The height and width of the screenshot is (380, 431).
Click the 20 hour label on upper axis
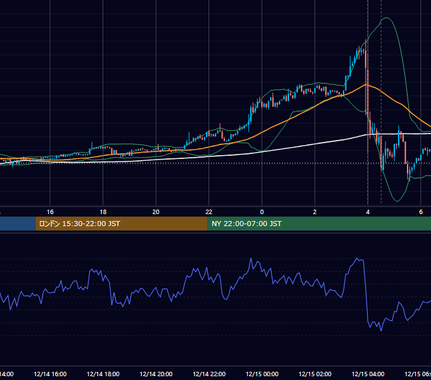pyautogui.click(x=156, y=212)
